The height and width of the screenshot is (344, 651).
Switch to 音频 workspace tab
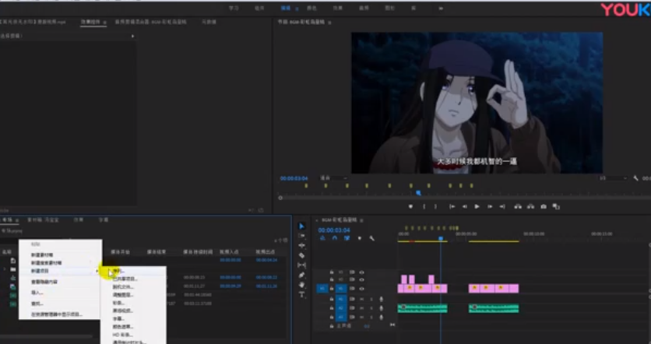coord(364,8)
